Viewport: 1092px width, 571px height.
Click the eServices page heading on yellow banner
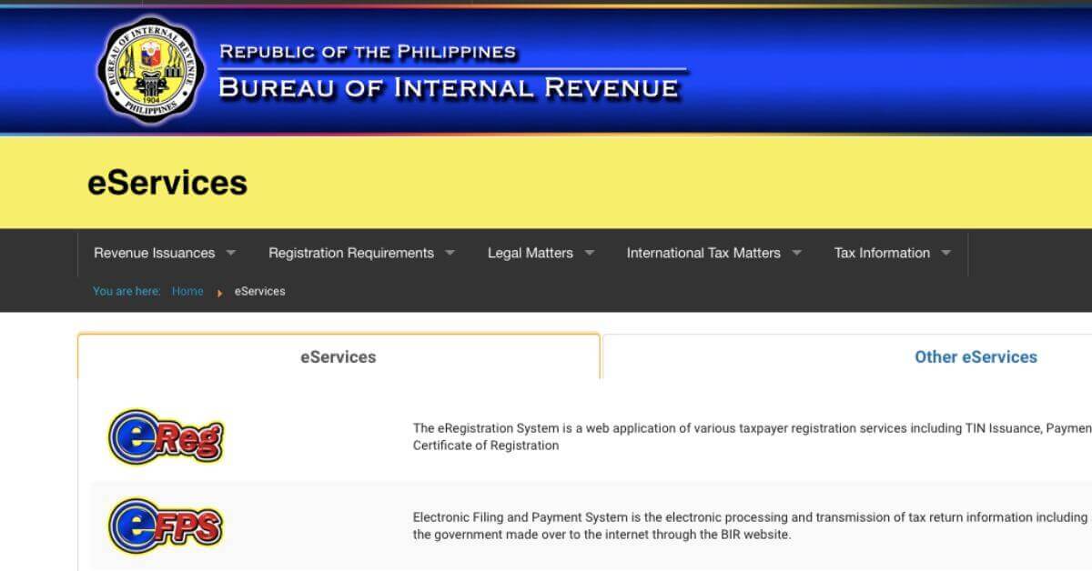tap(167, 183)
